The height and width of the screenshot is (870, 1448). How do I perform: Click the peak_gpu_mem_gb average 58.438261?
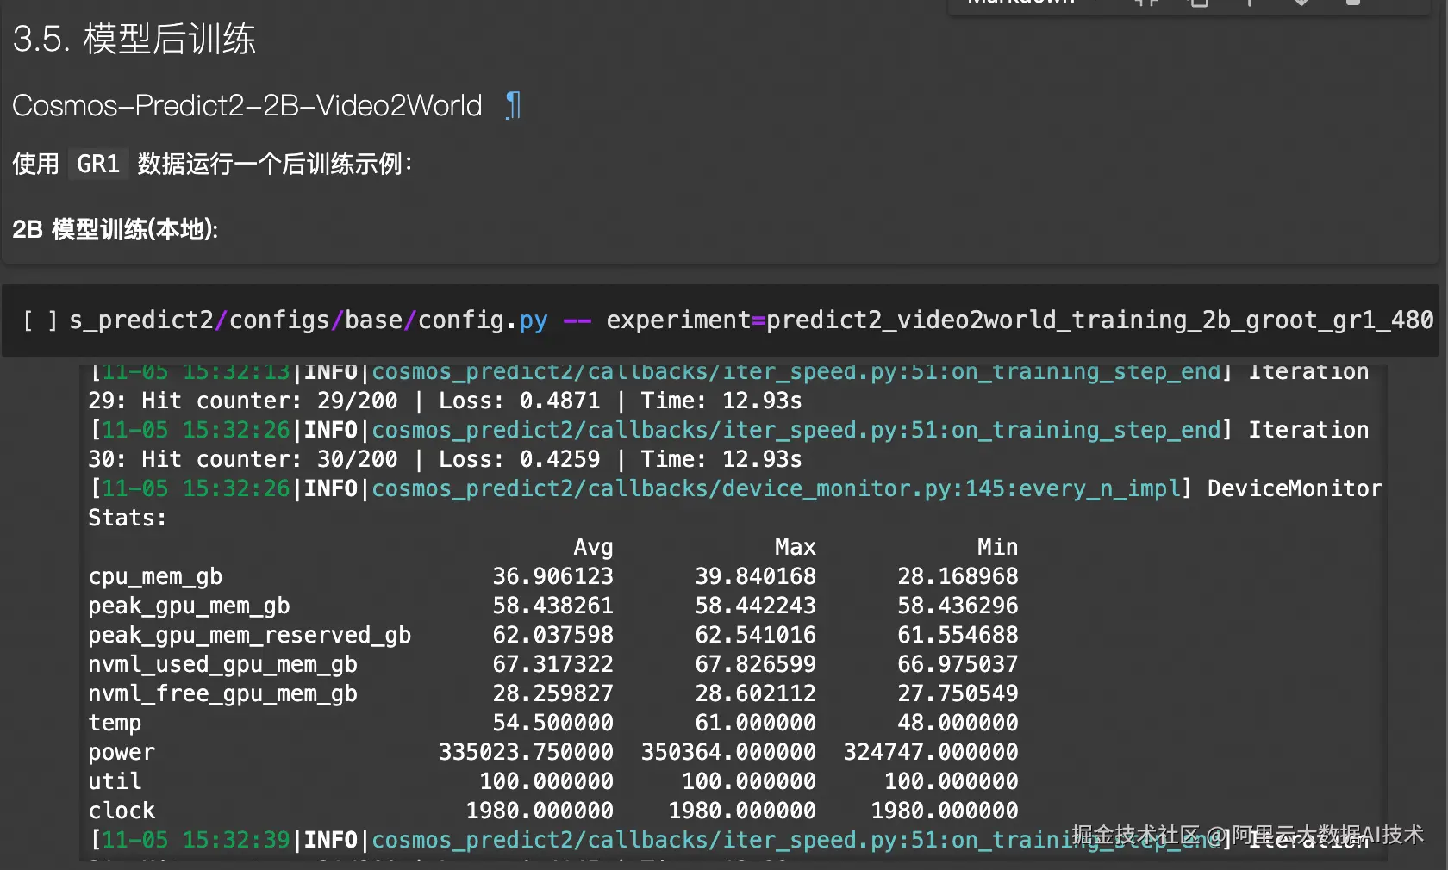click(552, 606)
